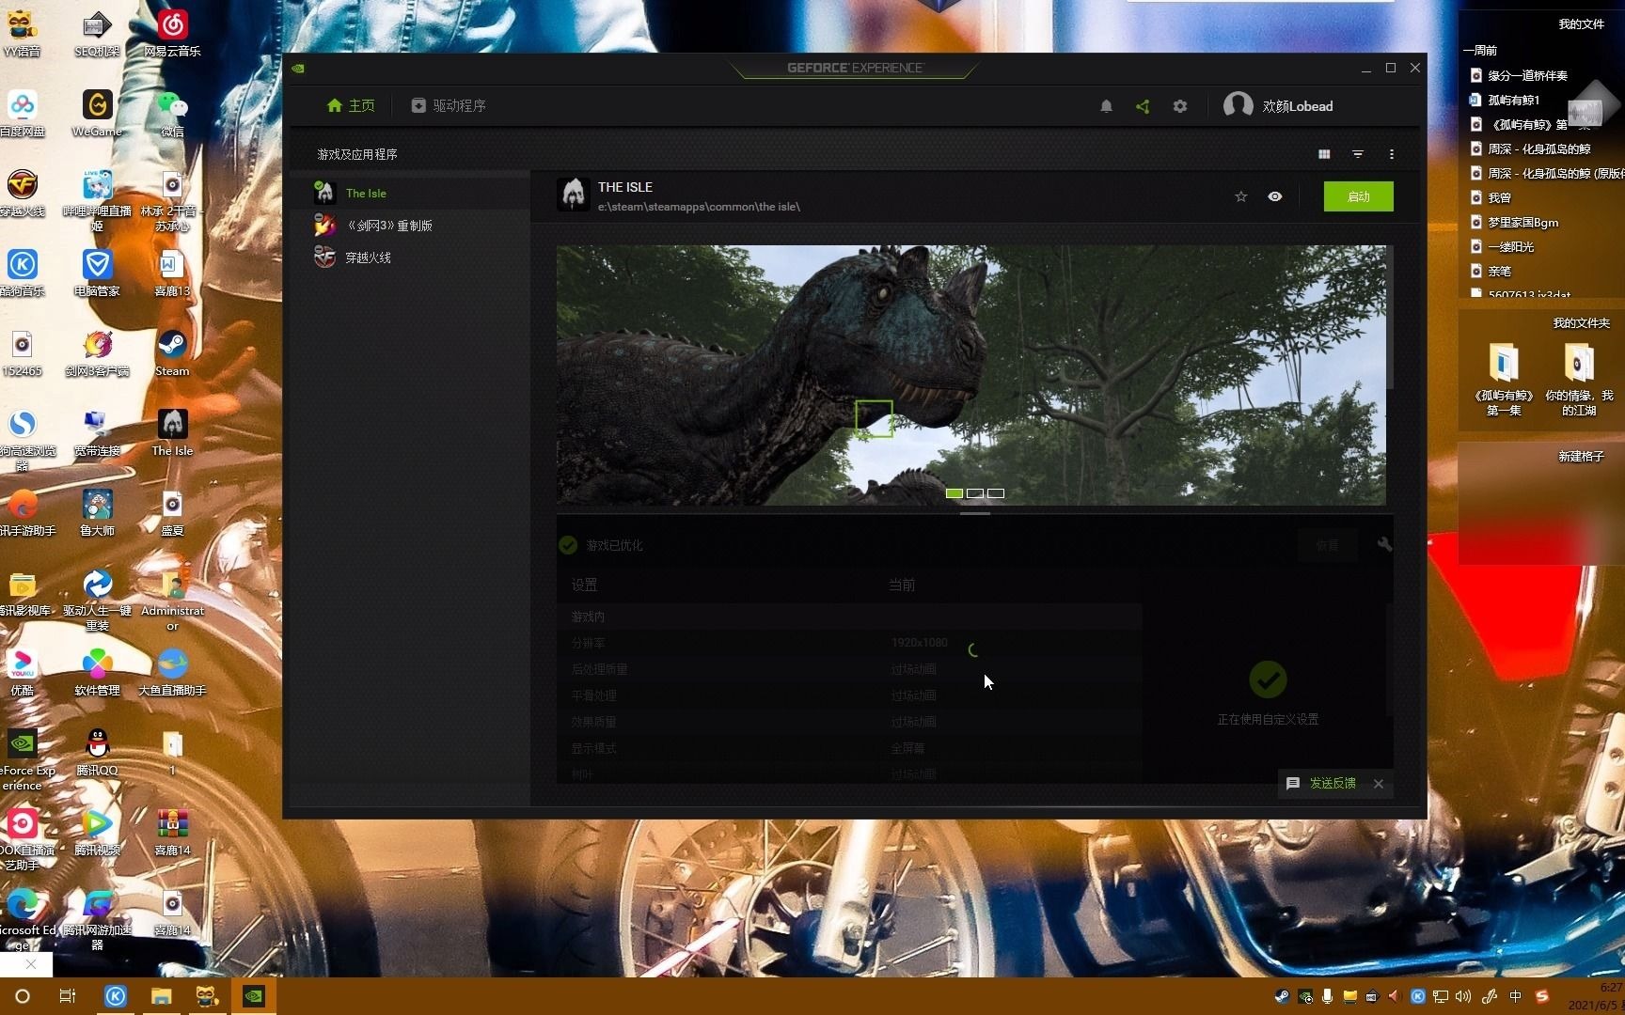This screenshot has height=1015, width=1625.
Task: Open 剑网3客户端 desktop icon
Action: [x=97, y=352]
